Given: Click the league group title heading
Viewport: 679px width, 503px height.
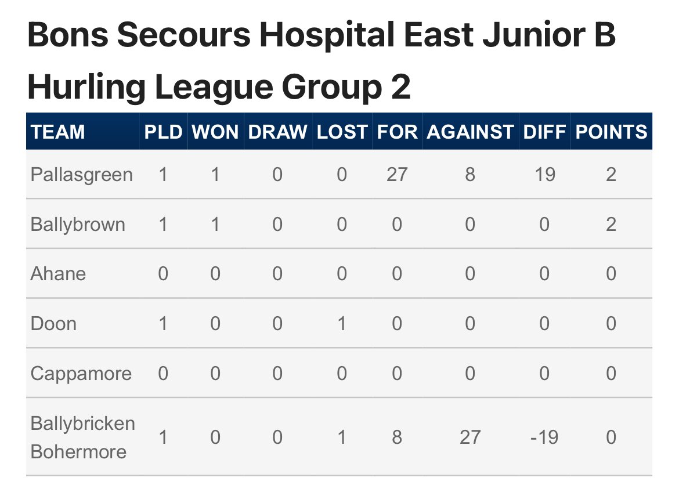Looking at the screenshot, I should [322, 60].
